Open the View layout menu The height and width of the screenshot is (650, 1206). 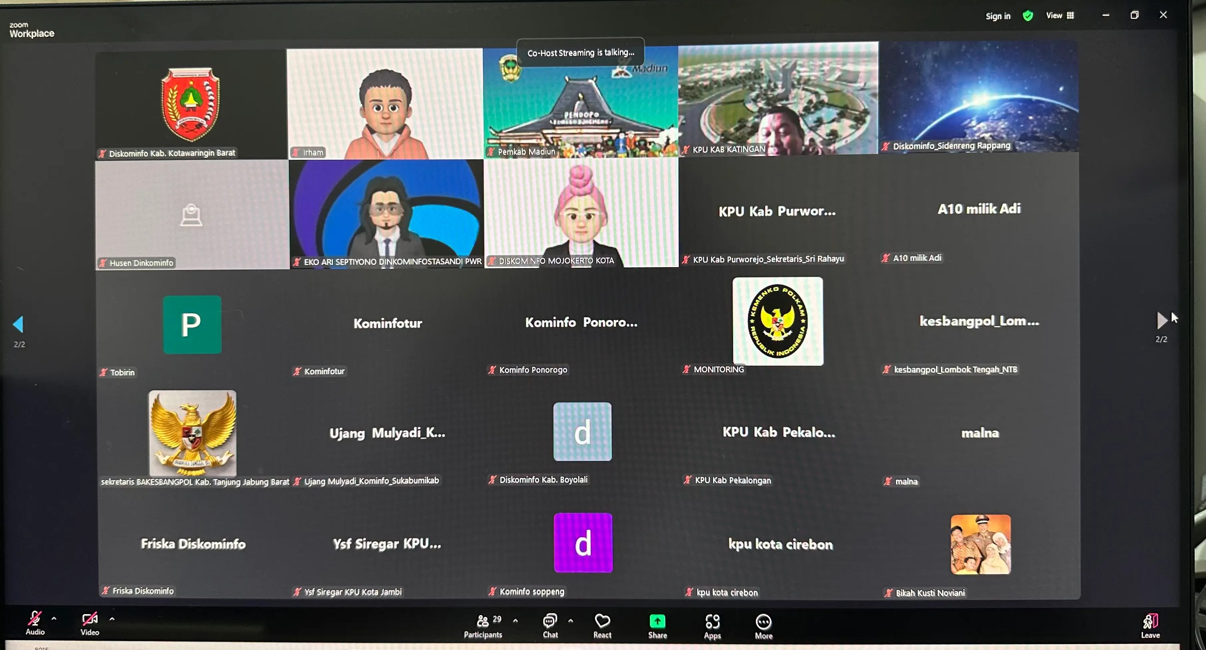(x=1060, y=15)
